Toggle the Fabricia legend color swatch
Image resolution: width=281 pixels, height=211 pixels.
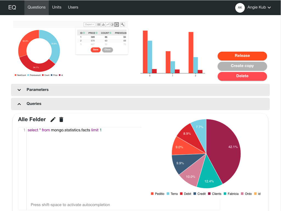click(x=225, y=194)
